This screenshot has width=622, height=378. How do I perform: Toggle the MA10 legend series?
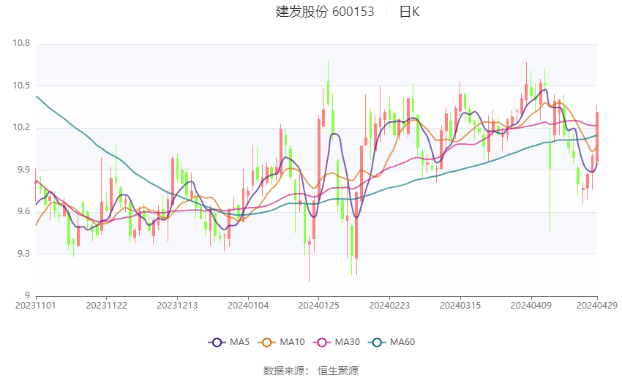(x=282, y=342)
